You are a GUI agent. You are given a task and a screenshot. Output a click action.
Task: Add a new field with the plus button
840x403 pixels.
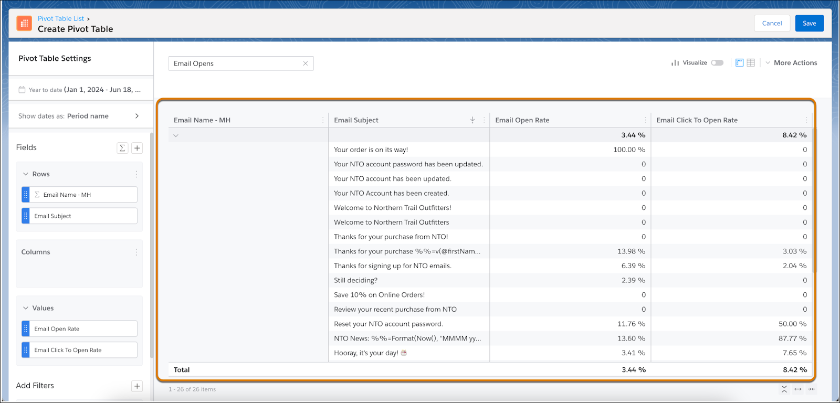pyautogui.click(x=137, y=148)
